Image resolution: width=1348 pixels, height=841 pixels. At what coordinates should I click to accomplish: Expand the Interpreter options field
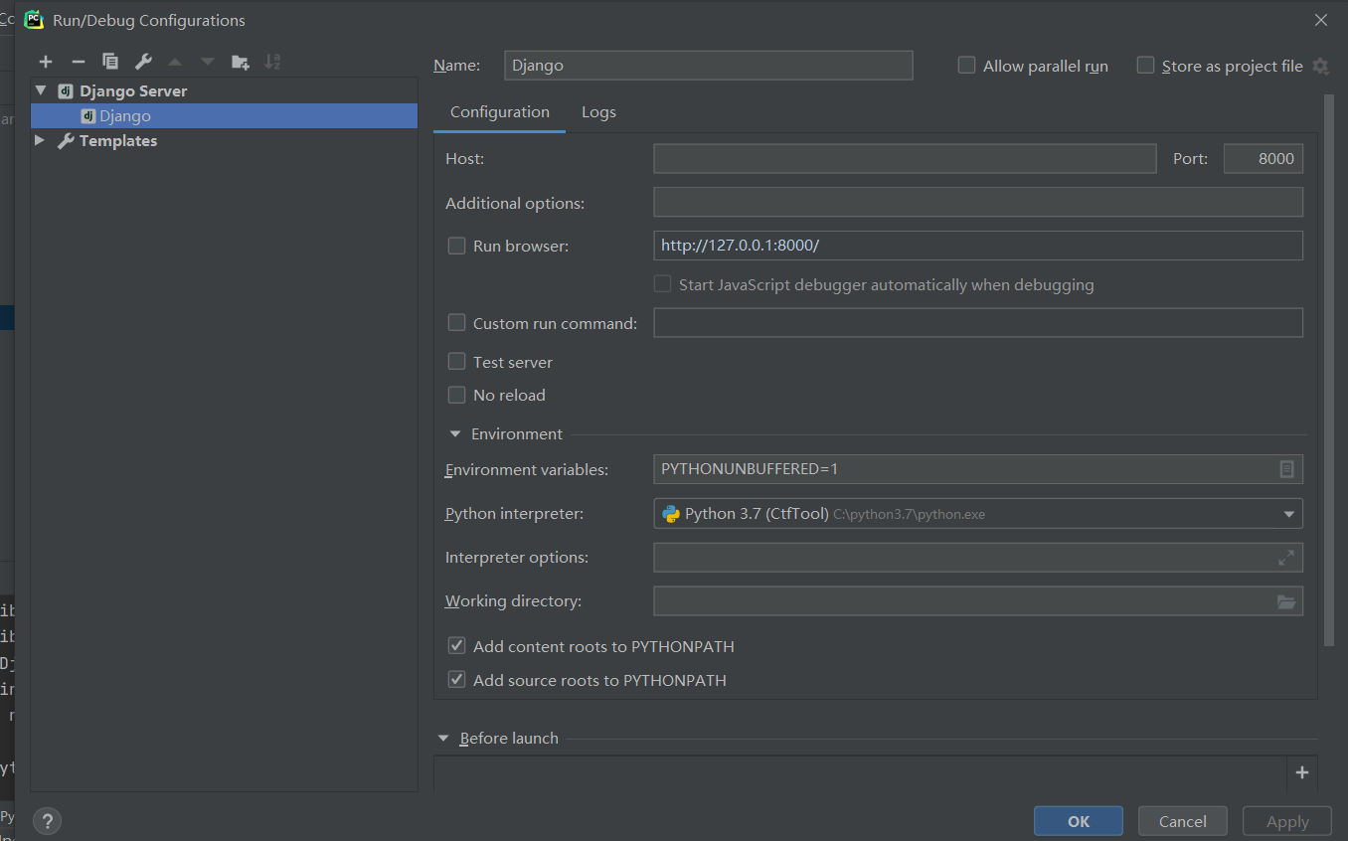point(1286,558)
